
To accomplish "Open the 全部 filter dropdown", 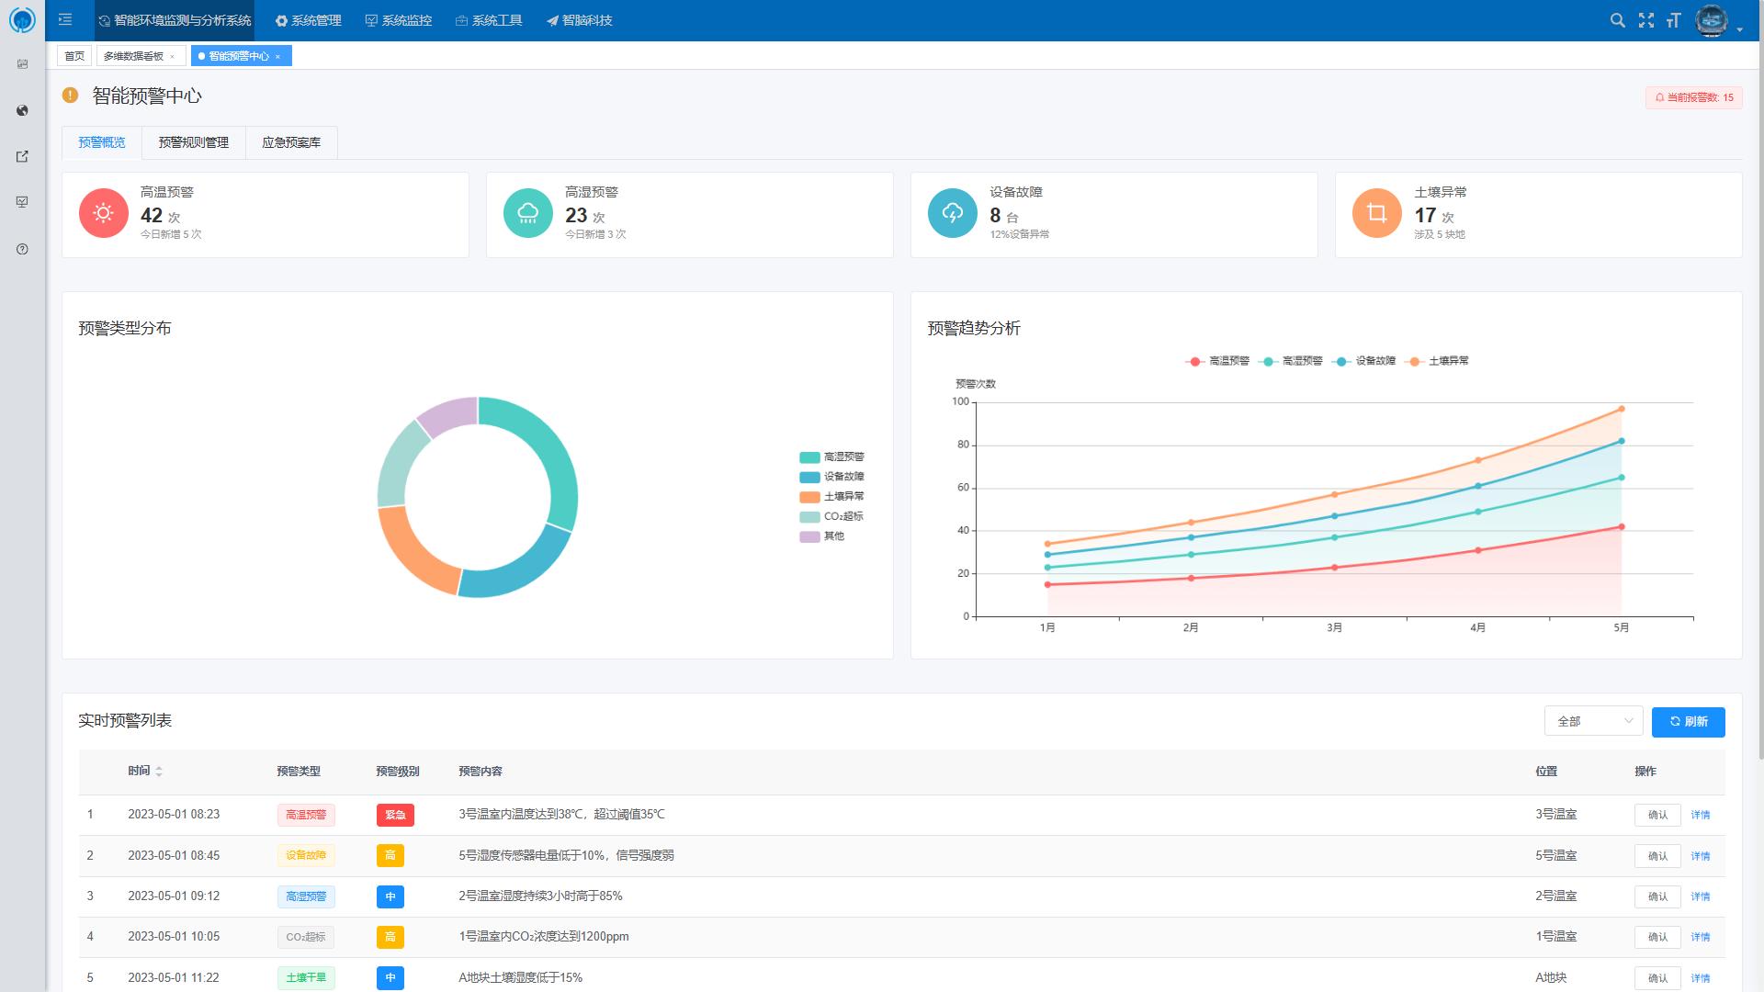I will coord(1593,722).
